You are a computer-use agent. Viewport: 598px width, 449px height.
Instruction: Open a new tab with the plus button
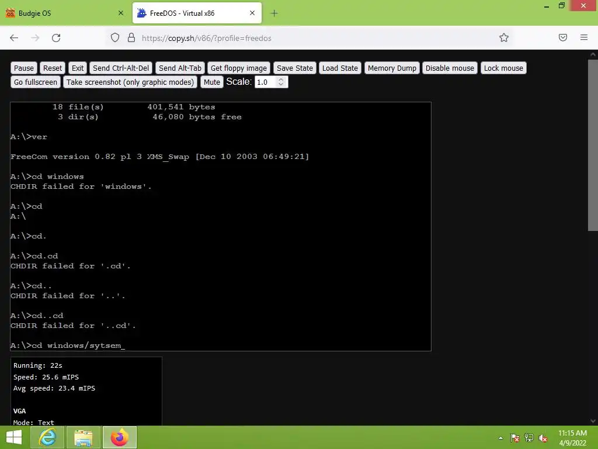[274, 13]
